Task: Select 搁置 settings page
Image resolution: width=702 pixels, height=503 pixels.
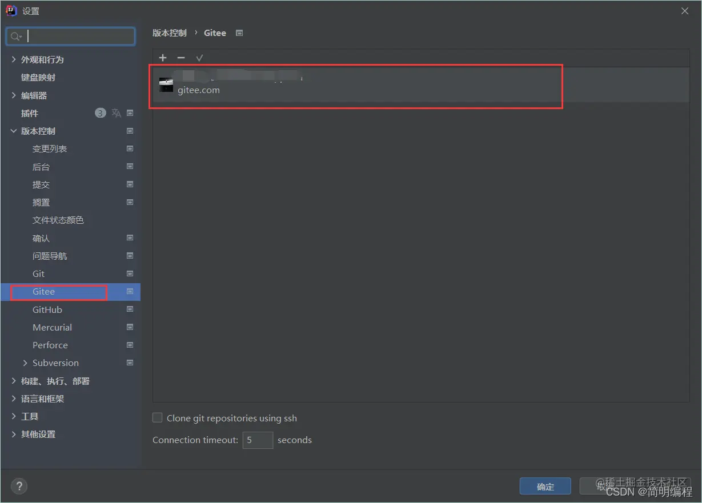Action: [41, 202]
